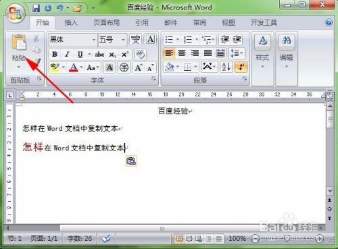Select the 审阅 tab
Screen dimensions: 338x249
[199, 22]
